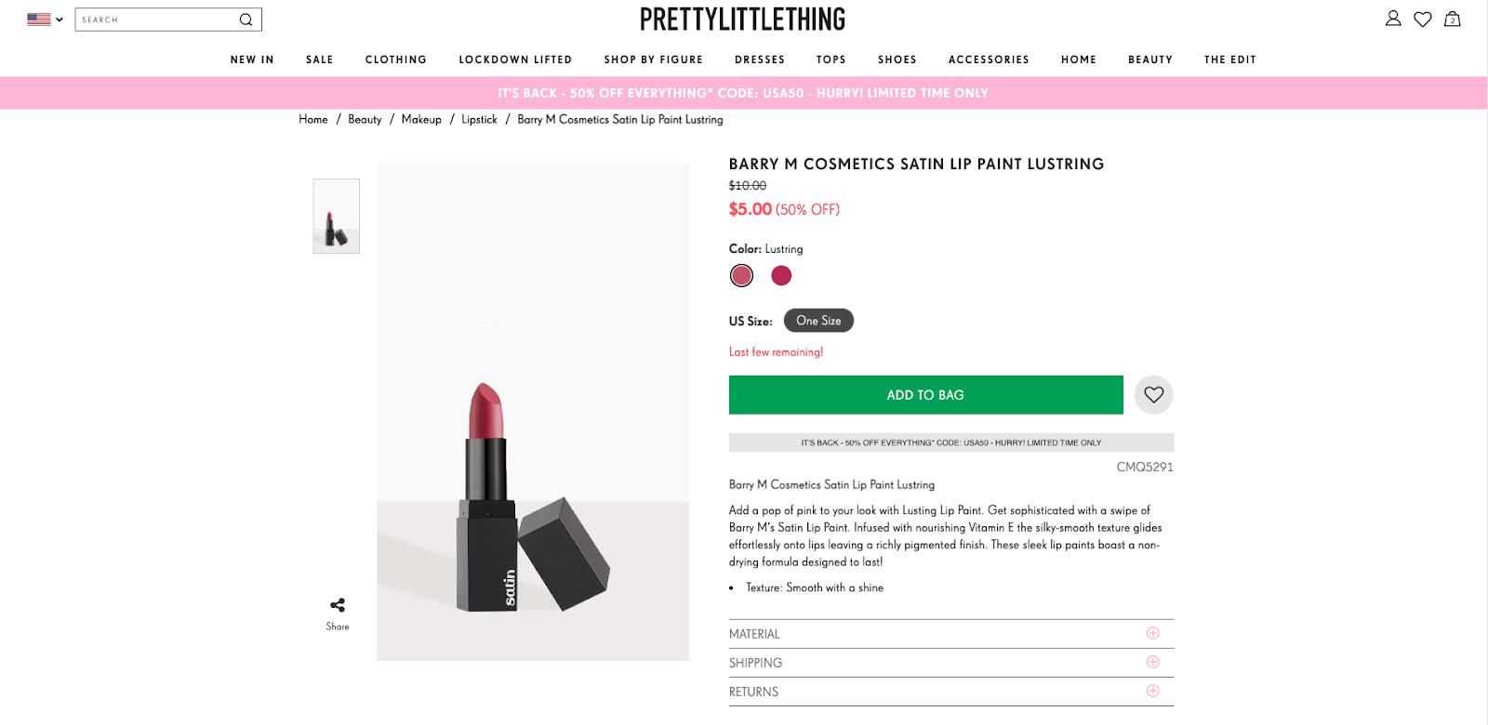Click the search magnifier icon
This screenshot has height=725, width=1488.
click(x=246, y=20)
